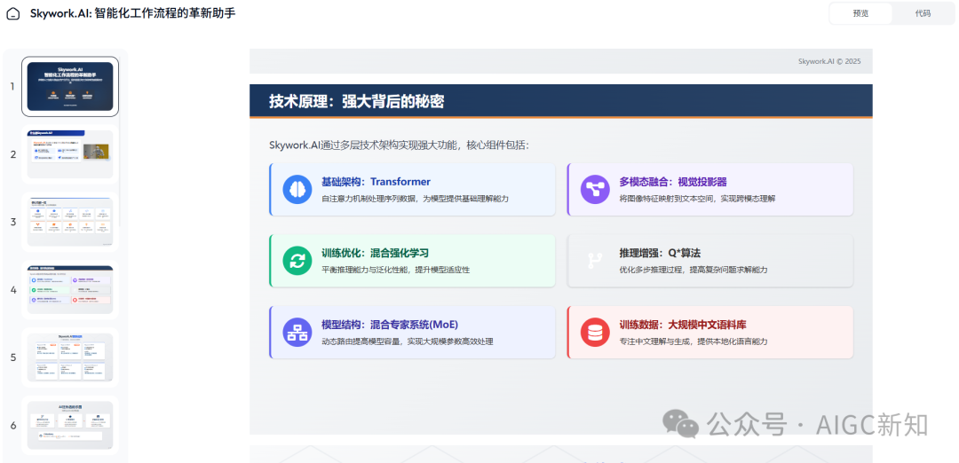
Task: Click the red database icon for 训练数据
Action: 595,333
